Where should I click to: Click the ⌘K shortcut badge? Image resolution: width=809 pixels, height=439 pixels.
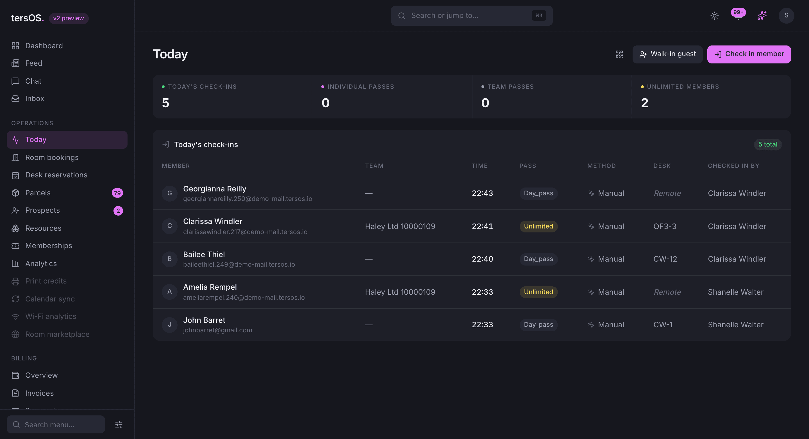pos(539,16)
